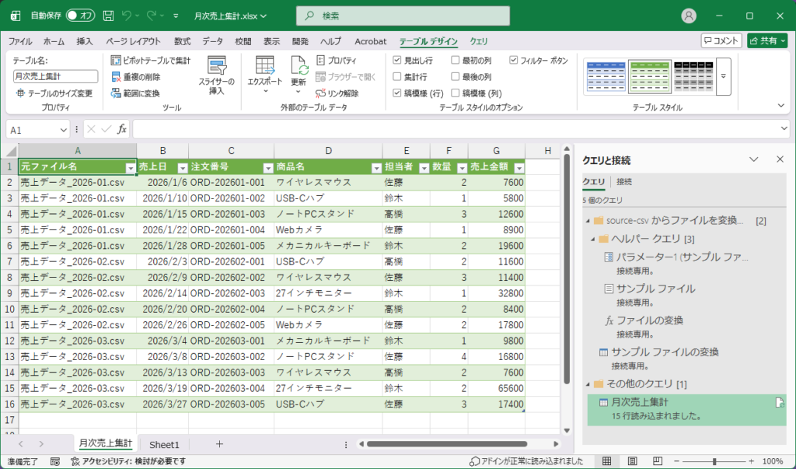Image resolution: width=796 pixels, height=469 pixels.
Task: Click the zoom slider handle
Action: (714, 461)
